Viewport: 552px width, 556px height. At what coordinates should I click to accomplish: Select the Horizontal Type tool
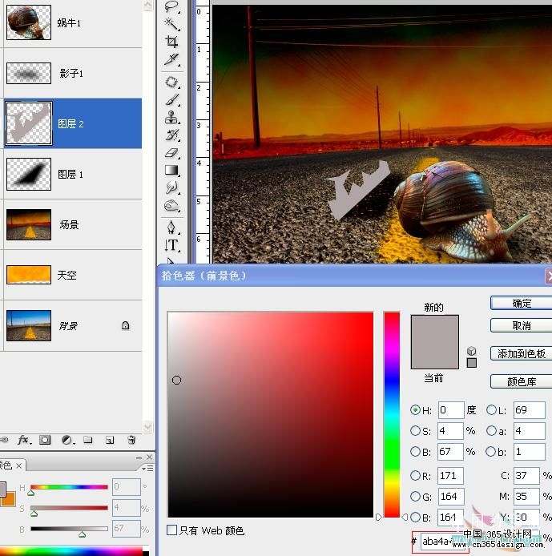(x=172, y=245)
